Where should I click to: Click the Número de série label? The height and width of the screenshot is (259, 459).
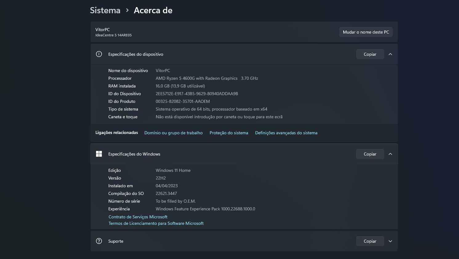point(124,201)
